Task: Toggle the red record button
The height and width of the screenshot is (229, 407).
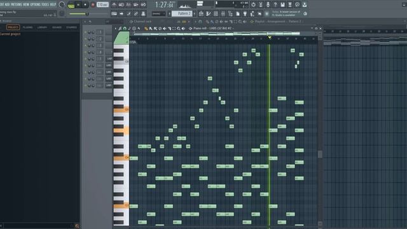Action: click(x=93, y=4)
